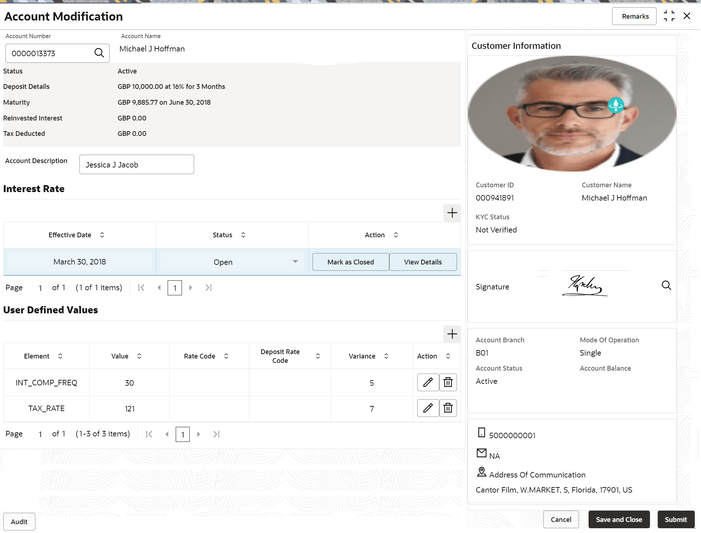Sort by Variance column
This screenshot has height=533, width=701.
[x=386, y=356]
